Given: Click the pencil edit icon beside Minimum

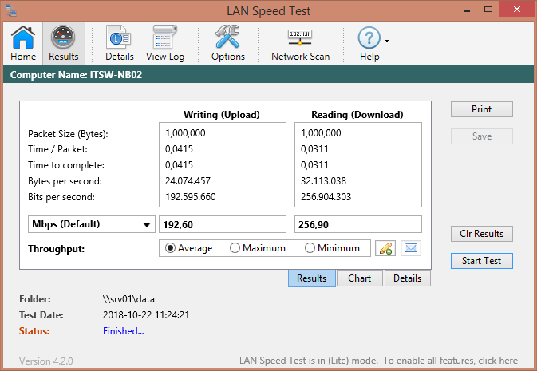Looking at the screenshot, I should tap(385, 248).
